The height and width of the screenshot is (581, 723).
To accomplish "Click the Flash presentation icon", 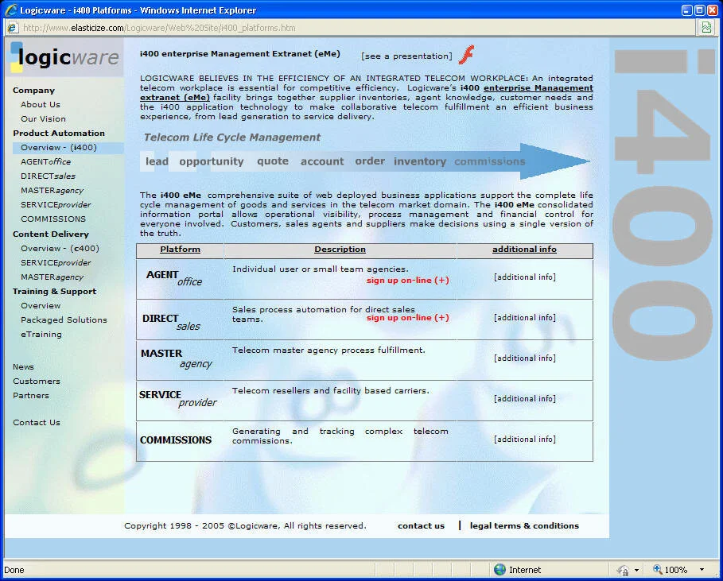I will click(x=467, y=56).
